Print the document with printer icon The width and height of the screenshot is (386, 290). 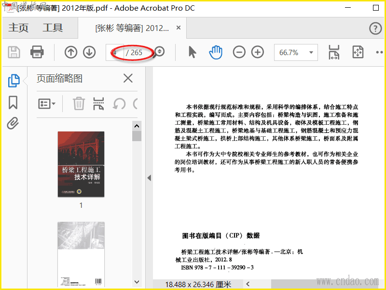(37, 52)
